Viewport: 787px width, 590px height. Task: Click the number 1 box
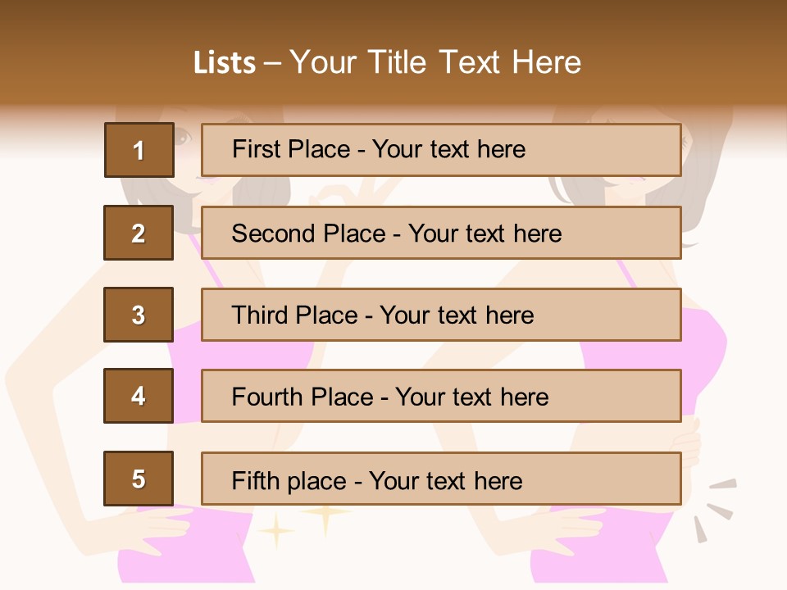(139, 150)
